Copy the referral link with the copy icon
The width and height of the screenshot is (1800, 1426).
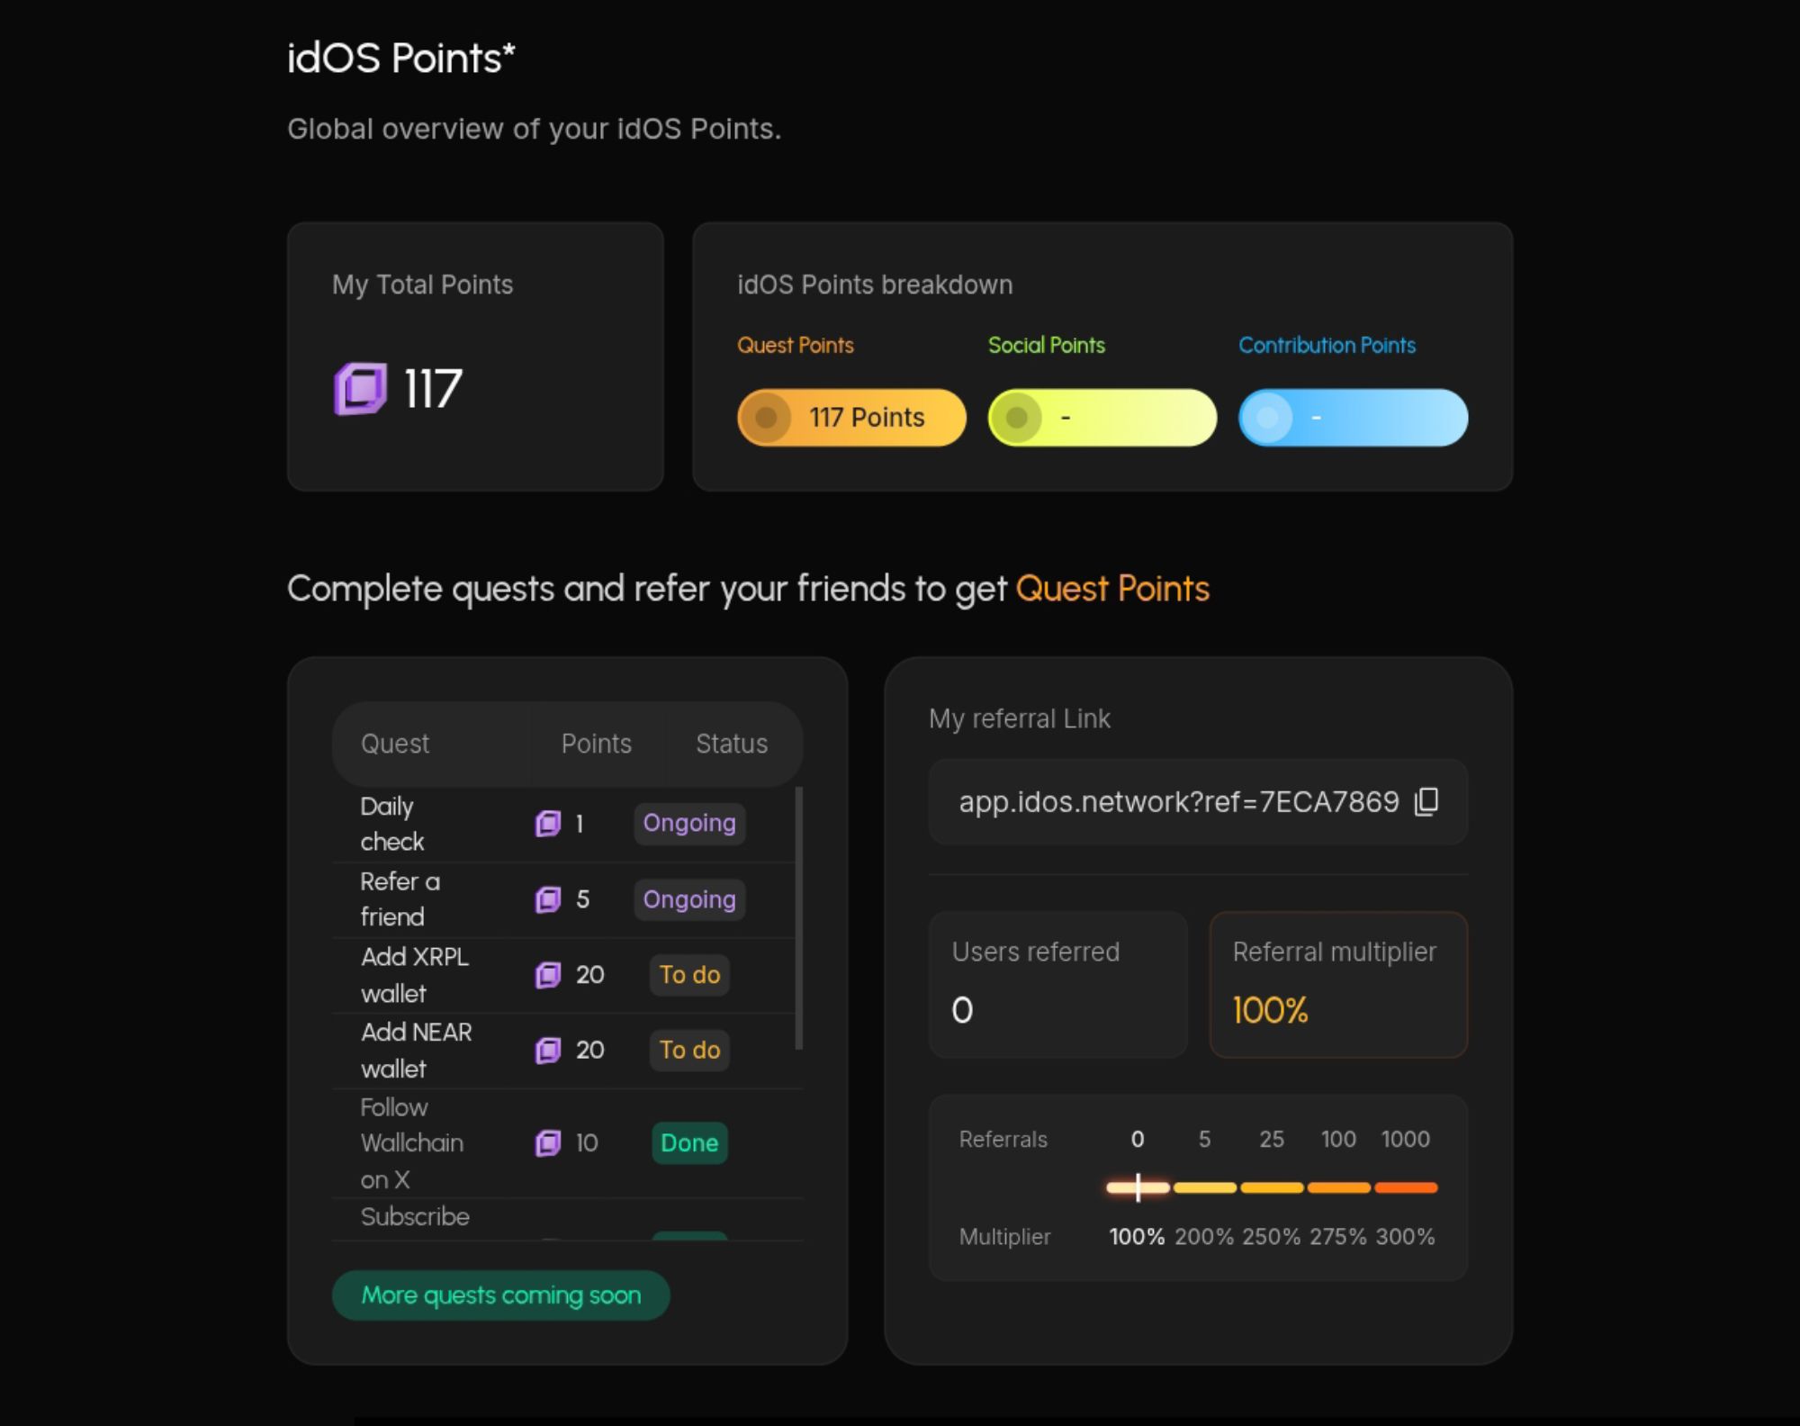(x=1426, y=801)
